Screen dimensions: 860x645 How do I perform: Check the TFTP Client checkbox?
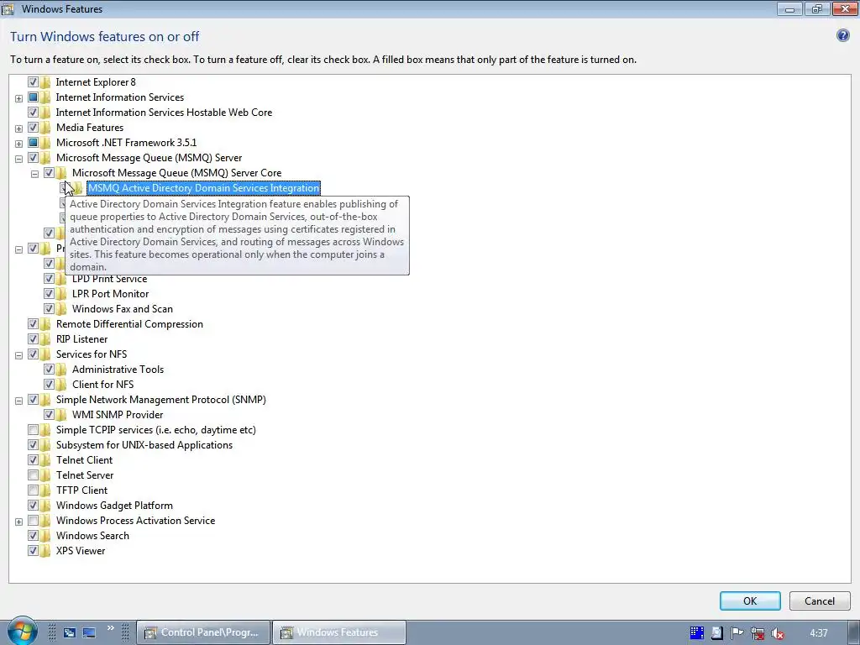pos(33,490)
